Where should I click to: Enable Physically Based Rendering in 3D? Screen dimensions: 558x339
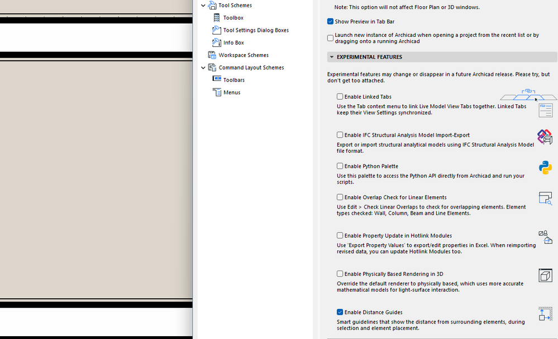tap(340, 274)
